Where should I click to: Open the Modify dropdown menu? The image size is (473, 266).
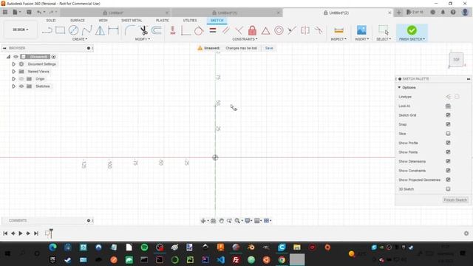click(143, 39)
